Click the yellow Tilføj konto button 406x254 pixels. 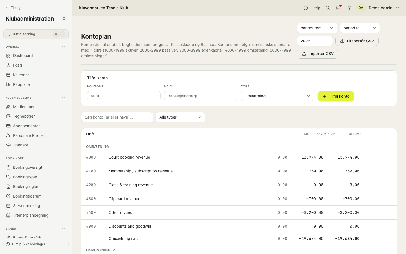(336, 96)
